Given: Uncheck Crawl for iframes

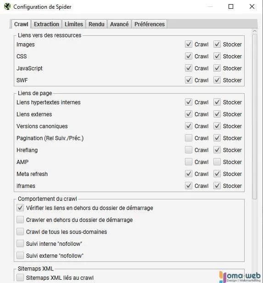Looking at the screenshot, I should (x=189, y=186).
